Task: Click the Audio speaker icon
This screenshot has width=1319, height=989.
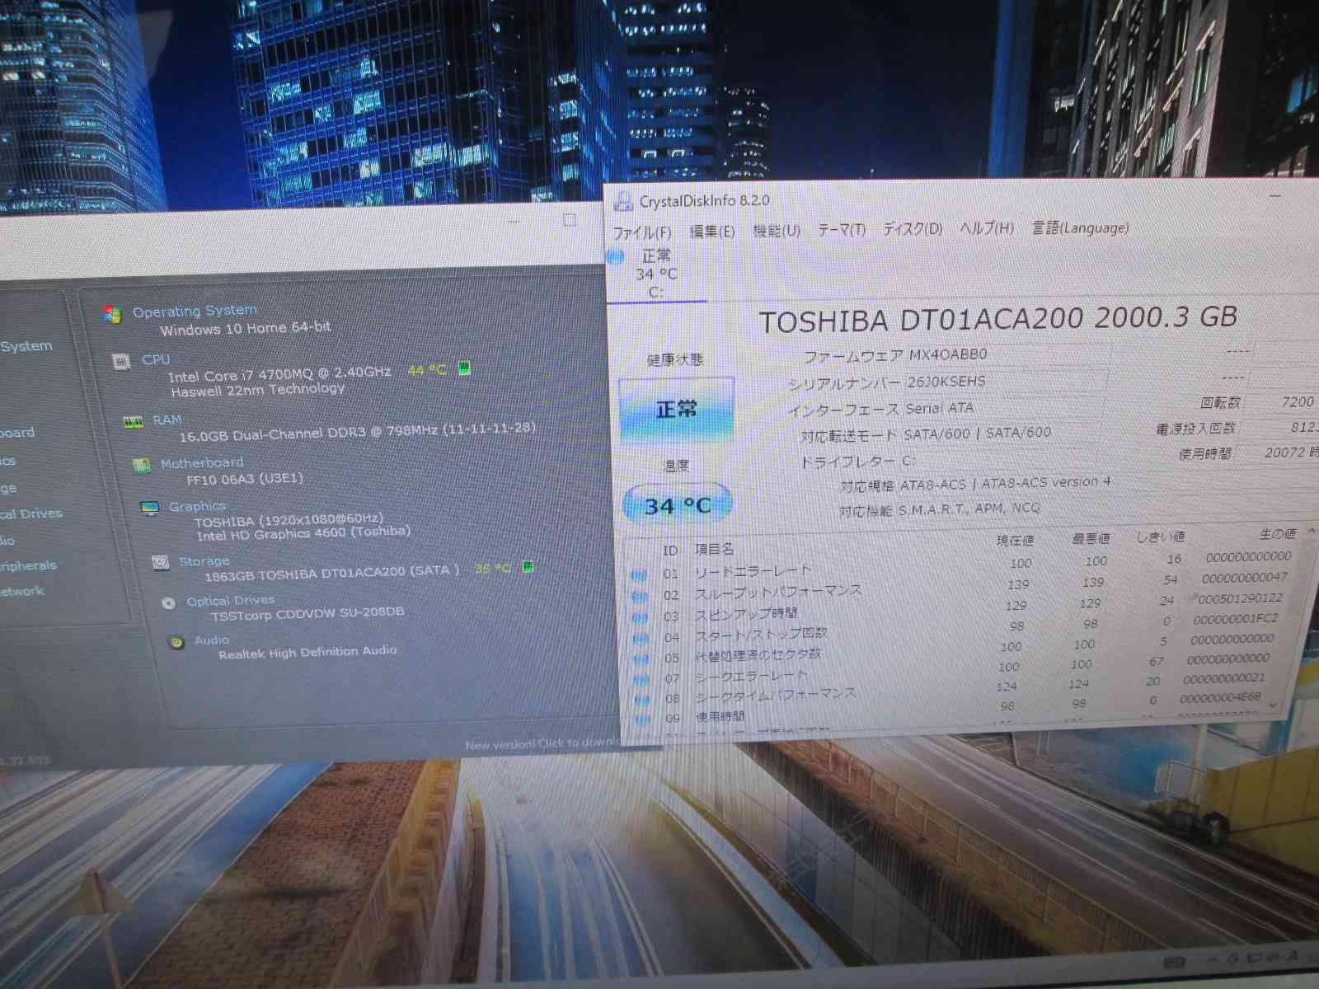Action: point(176,642)
